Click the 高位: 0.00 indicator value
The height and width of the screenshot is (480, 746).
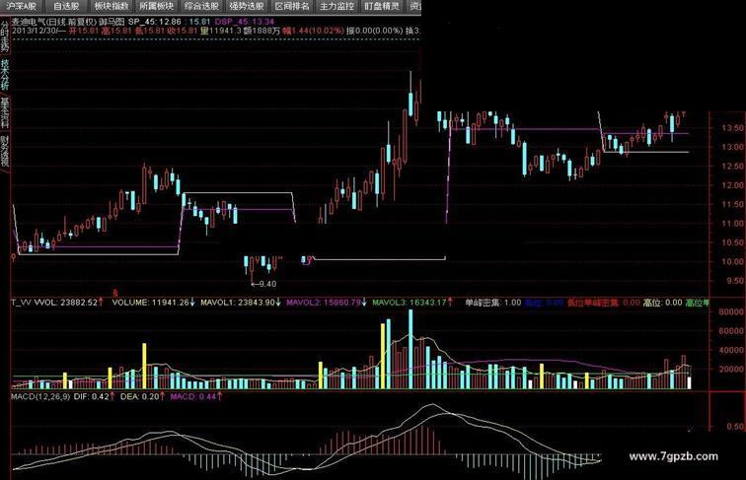pos(662,303)
